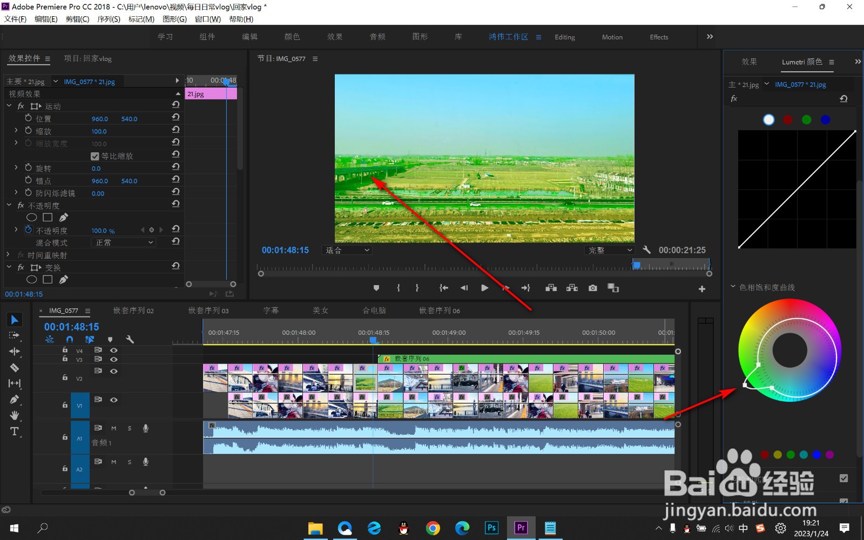The height and width of the screenshot is (540, 864).
Task: Go to Out point in program monitor
Action: (x=525, y=288)
